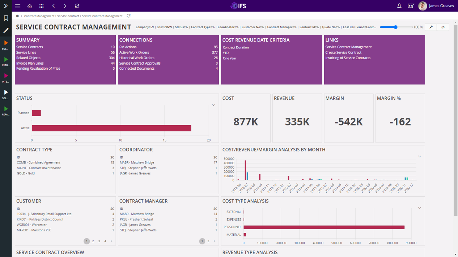
Task: Expand the COST TYPE ANALYSIS options chevron
Action: click(419, 208)
